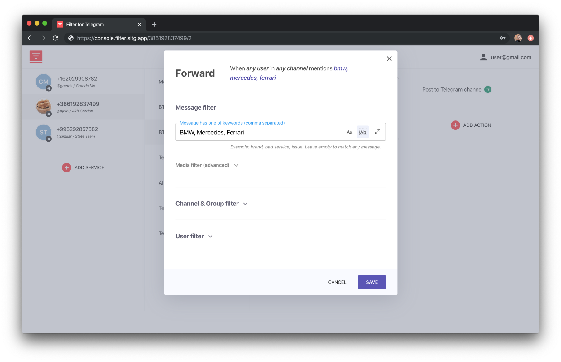Toggle case-sensitive matching (Aa)
Screen dimensions: 561x362
point(349,132)
